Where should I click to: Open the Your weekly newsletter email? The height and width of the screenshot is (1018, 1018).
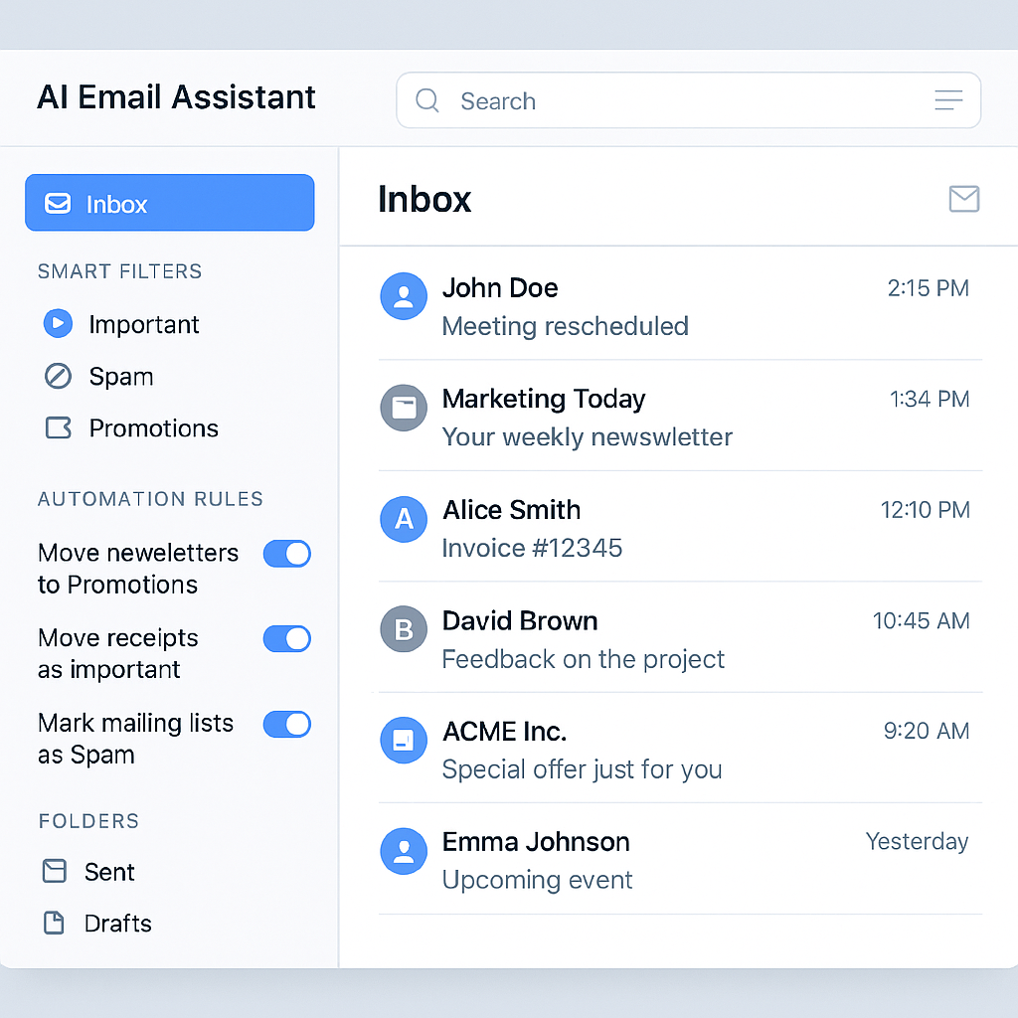coord(680,417)
